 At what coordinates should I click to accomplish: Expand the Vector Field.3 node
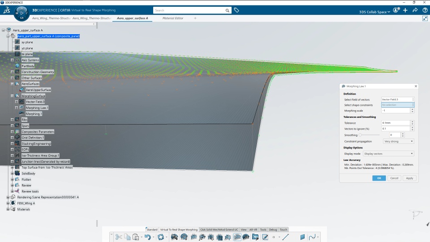click(17, 102)
